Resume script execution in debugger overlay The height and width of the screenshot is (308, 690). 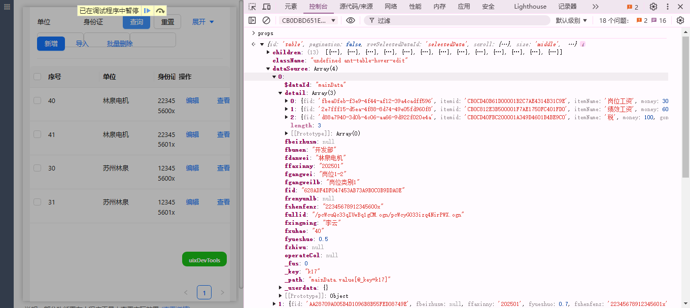pyautogui.click(x=147, y=11)
